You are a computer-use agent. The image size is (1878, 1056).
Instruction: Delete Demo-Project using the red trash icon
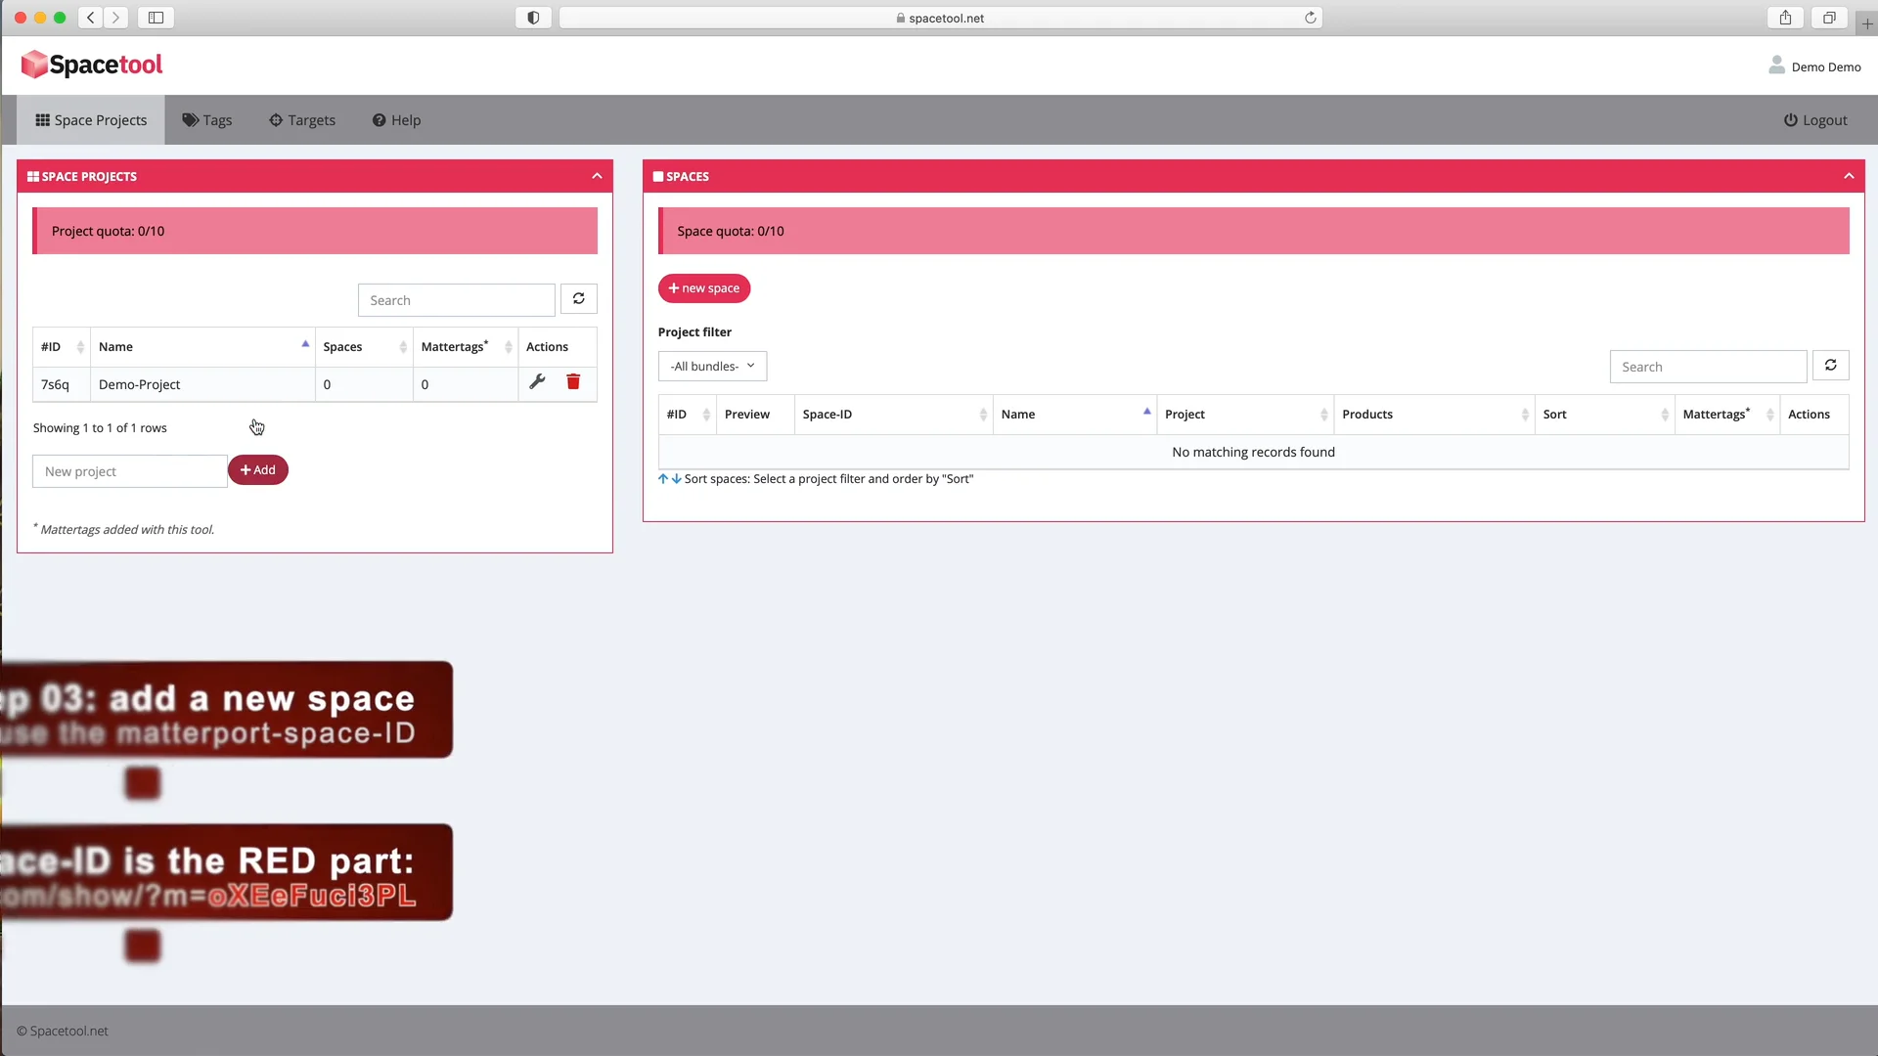pyautogui.click(x=573, y=382)
